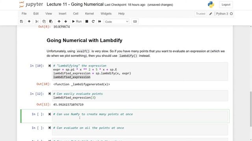
Task: Open the View menu
Action: pyautogui.click(x=48, y=14)
